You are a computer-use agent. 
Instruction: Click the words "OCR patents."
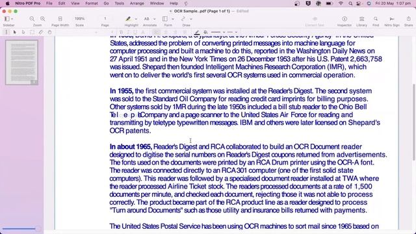coord(130,131)
